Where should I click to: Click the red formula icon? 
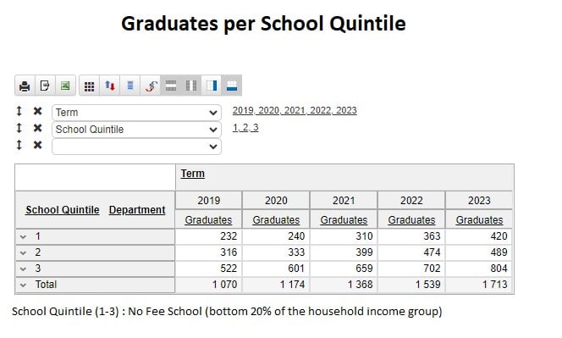pos(151,86)
